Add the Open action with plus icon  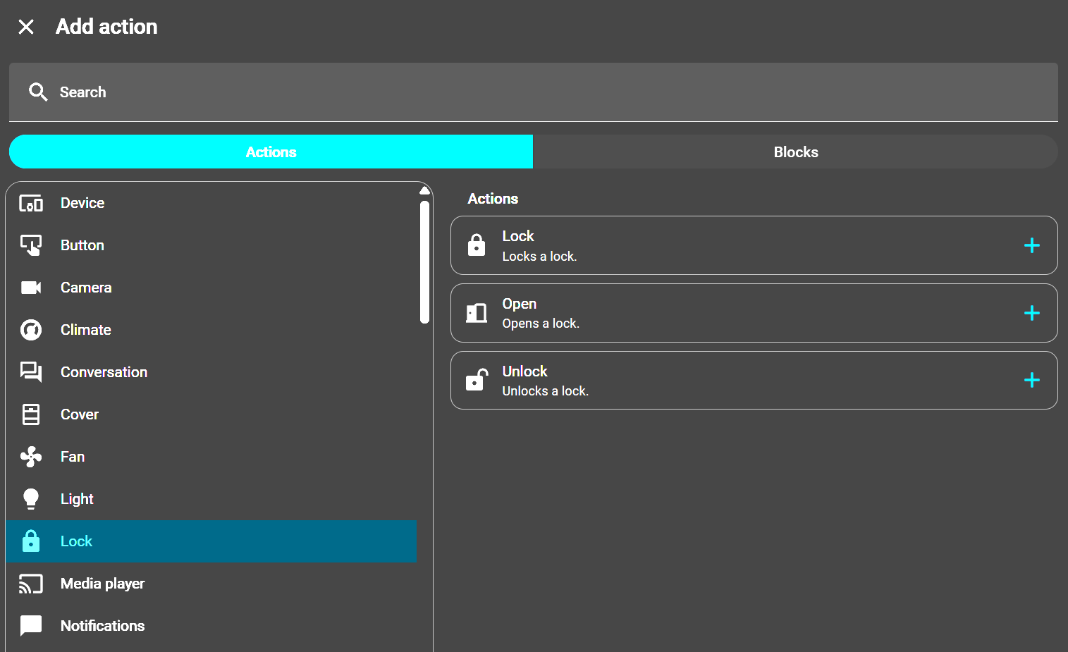(1032, 313)
